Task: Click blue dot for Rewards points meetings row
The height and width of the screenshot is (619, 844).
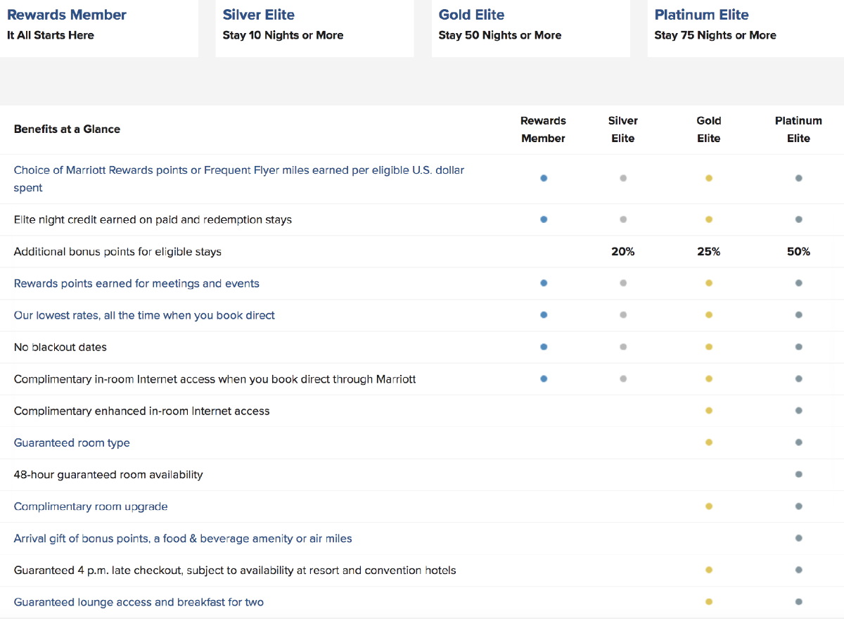Action: [x=544, y=283]
